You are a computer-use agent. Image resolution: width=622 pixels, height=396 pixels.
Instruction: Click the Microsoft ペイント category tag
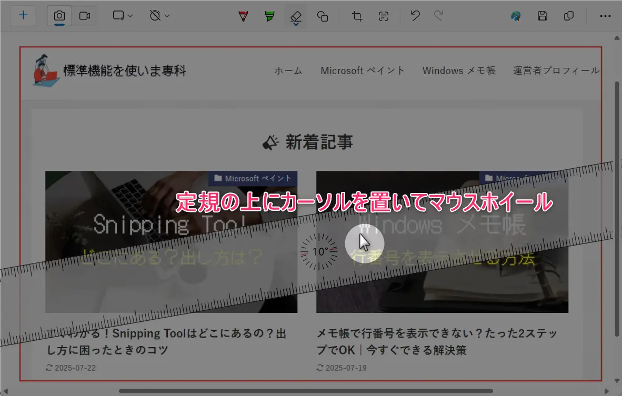pyautogui.click(x=253, y=178)
